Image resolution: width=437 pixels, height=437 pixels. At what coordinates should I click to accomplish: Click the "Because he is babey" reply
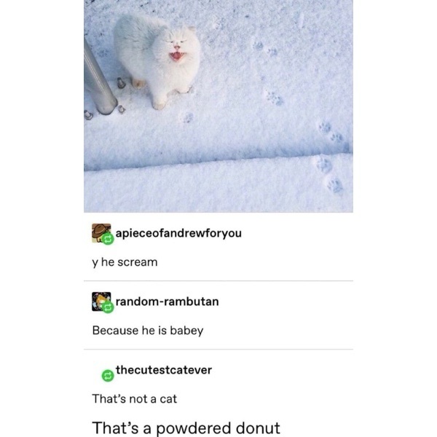click(x=148, y=331)
